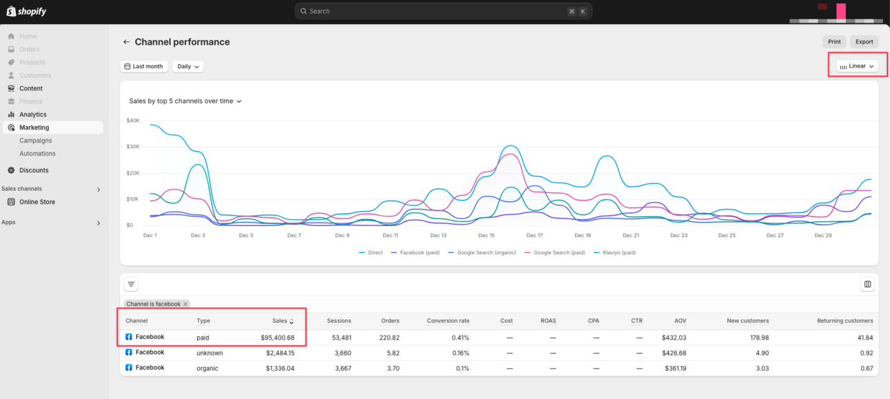Expand the Apps section
This screenshot has height=399, width=890.
[99, 223]
